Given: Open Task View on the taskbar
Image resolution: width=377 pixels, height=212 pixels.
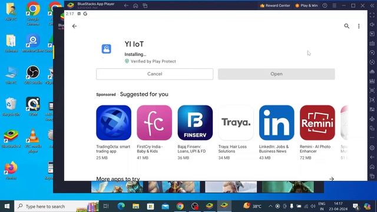Looking at the screenshot, I should coord(106,206).
